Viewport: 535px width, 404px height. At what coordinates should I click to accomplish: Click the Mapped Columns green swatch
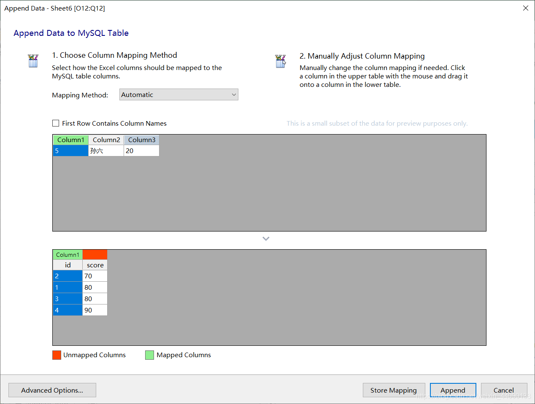pyautogui.click(x=149, y=355)
